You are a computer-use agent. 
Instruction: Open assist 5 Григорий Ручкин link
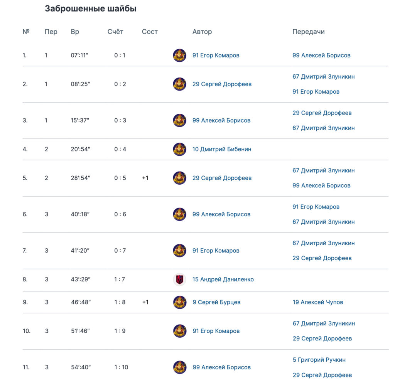click(x=319, y=360)
